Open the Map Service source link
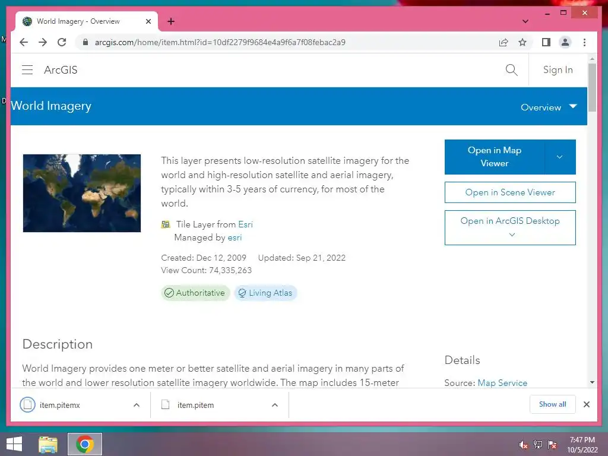This screenshot has width=608, height=456. [502, 383]
